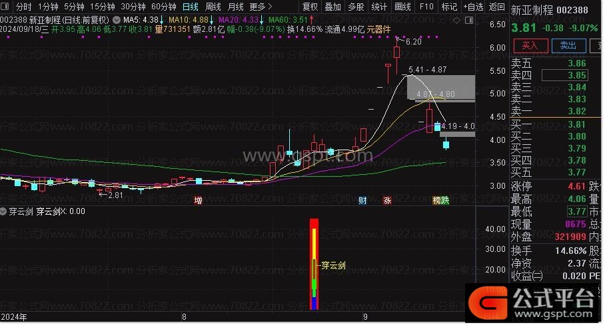
Task: Click the diamond icon in the chart header
Action: [456, 21]
